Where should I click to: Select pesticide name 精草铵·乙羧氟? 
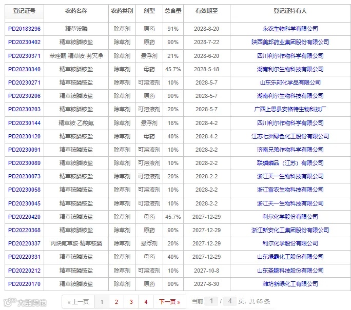76,123
